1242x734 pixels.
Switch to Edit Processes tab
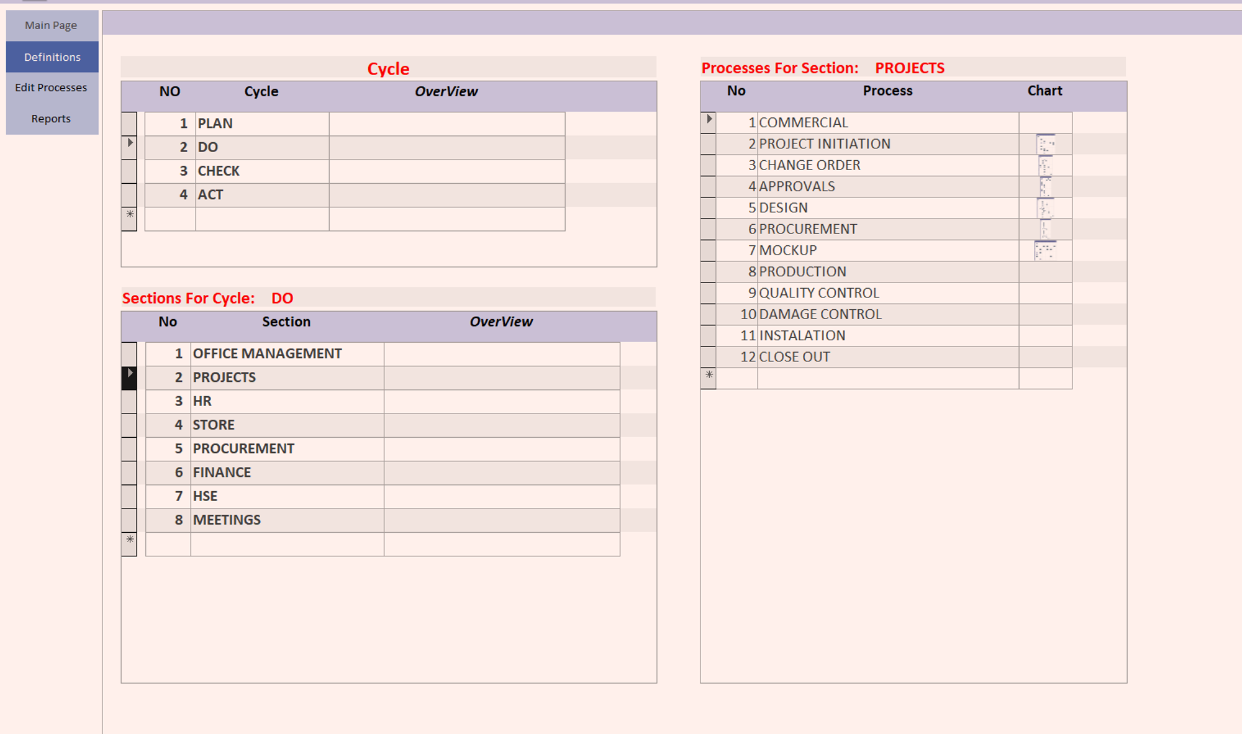[52, 88]
